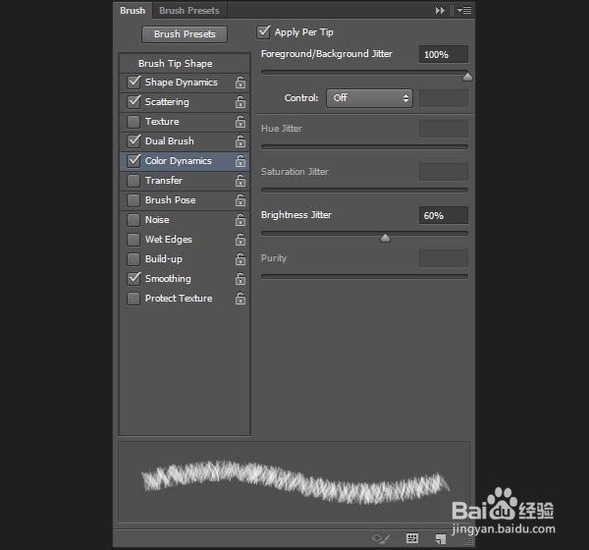This screenshot has height=550, width=589.
Task: Toggle lock icon for Shape Dynamics
Action: click(241, 82)
